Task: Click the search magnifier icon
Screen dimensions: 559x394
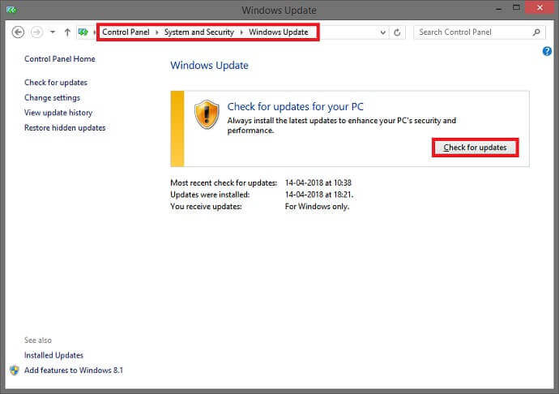Action: [536, 32]
